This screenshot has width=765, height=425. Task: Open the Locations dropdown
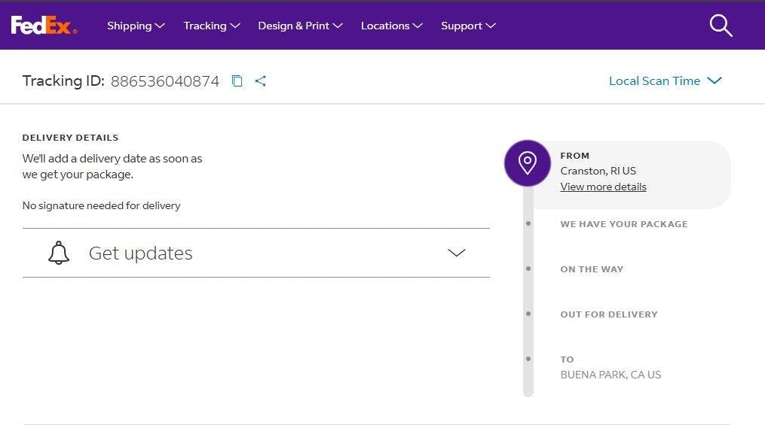(x=391, y=26)
